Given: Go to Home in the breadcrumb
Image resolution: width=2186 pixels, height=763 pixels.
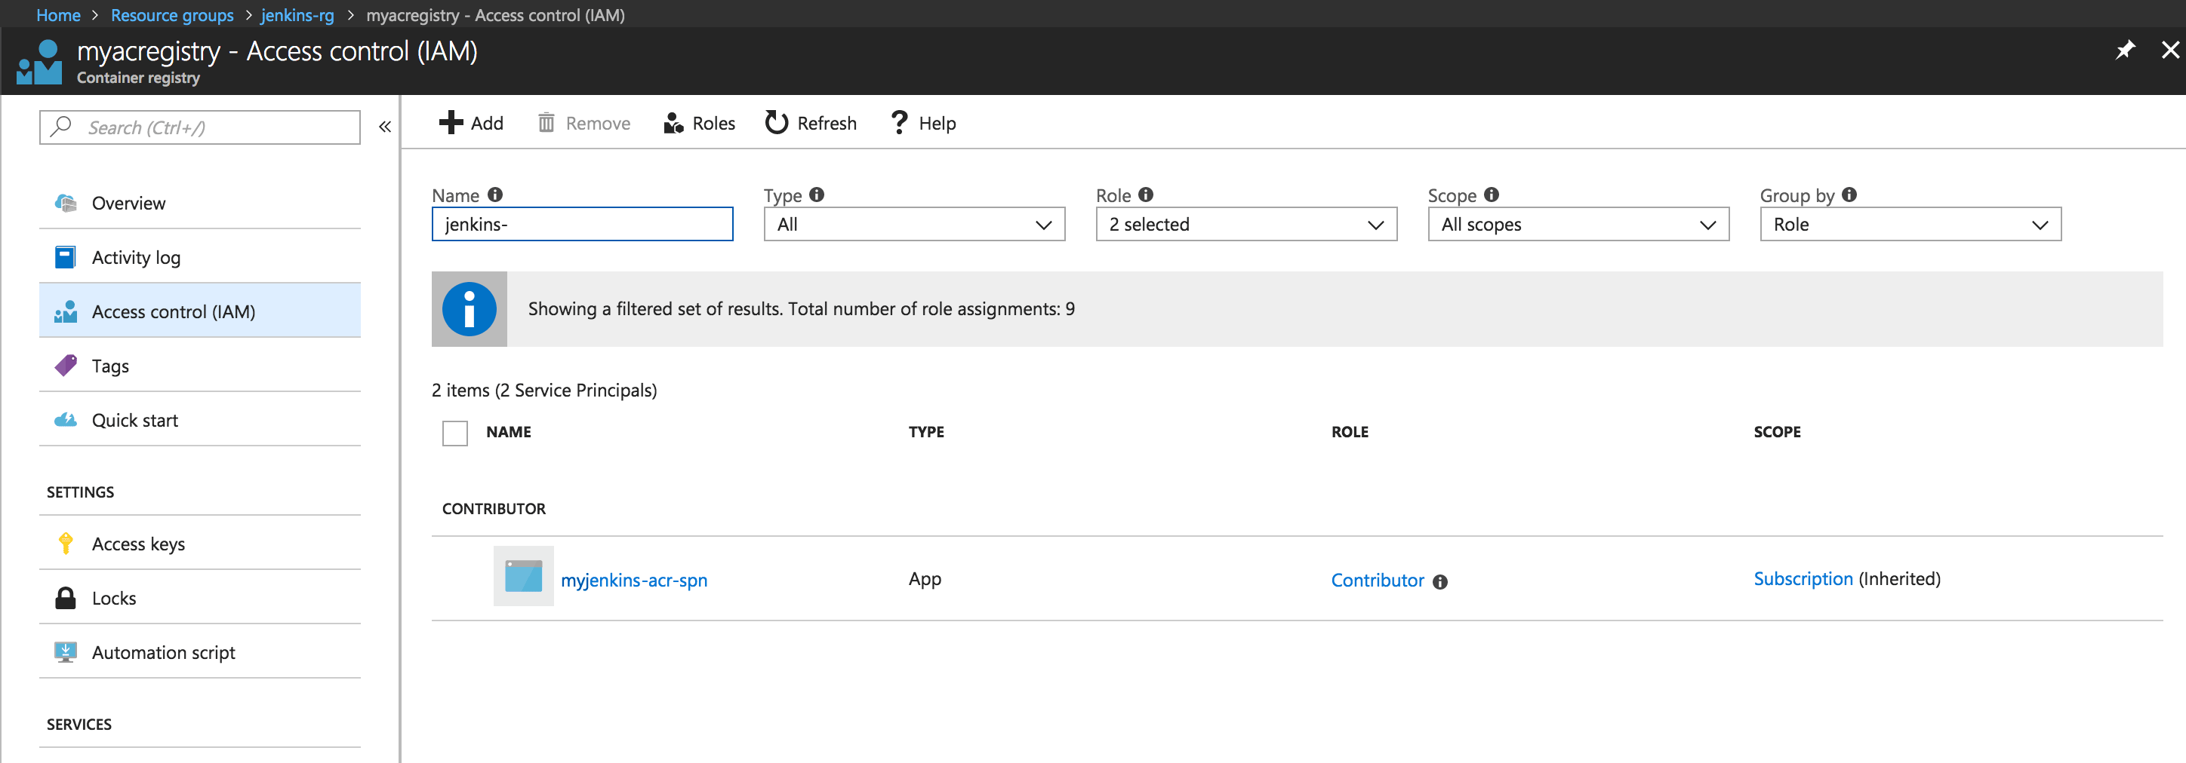Looking at the screenshot, I should (x=57, y=15).
